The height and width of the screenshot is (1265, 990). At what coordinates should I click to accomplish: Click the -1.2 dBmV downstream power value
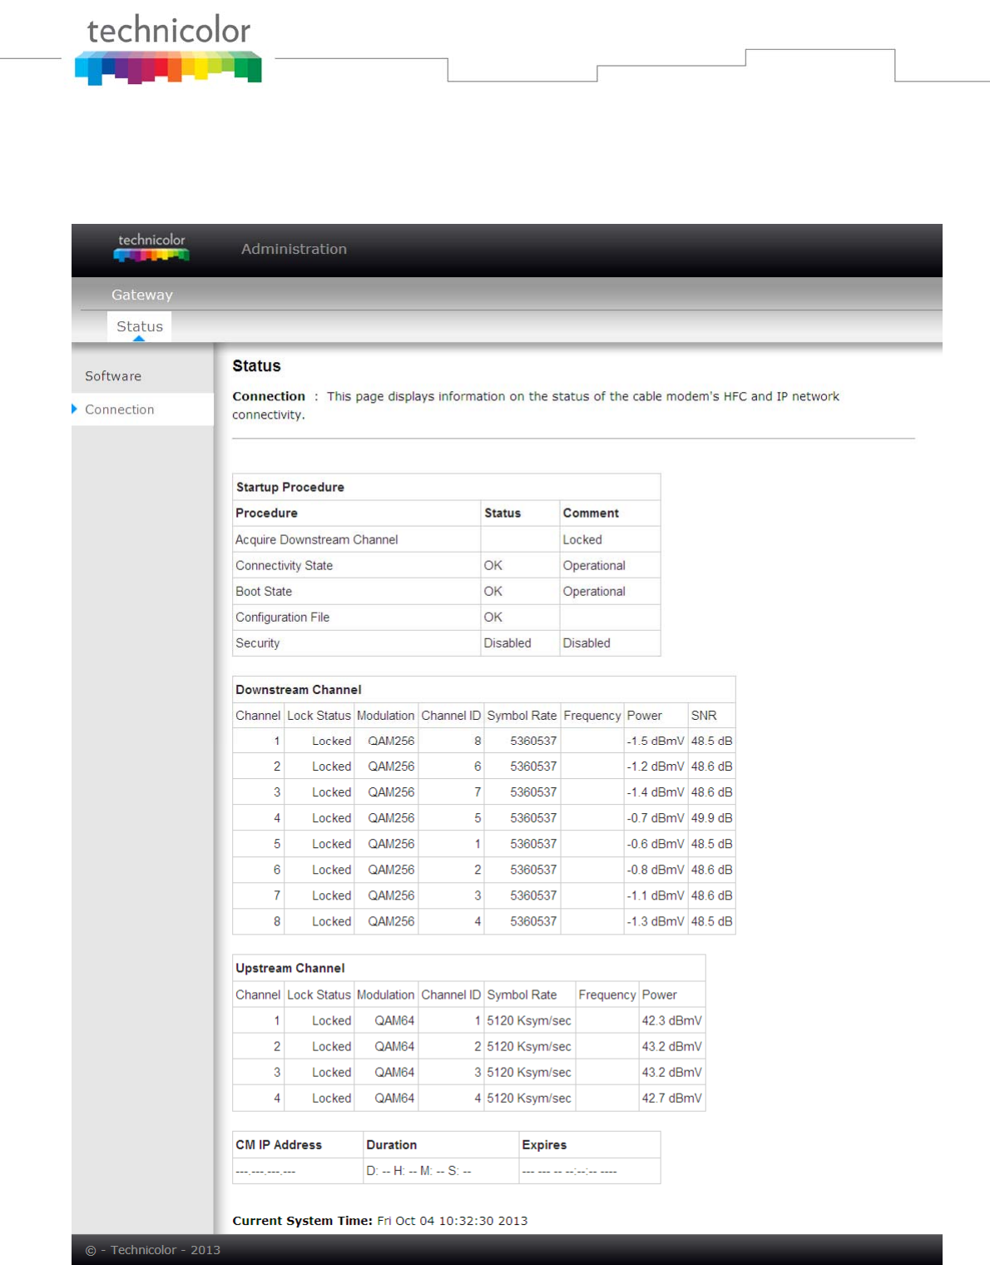click(656, 766)
